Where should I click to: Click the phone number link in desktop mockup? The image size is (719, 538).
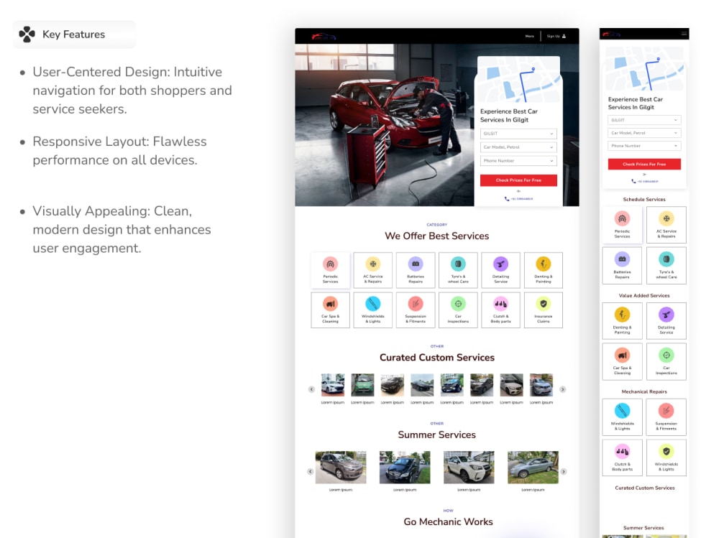click(518, 199)
